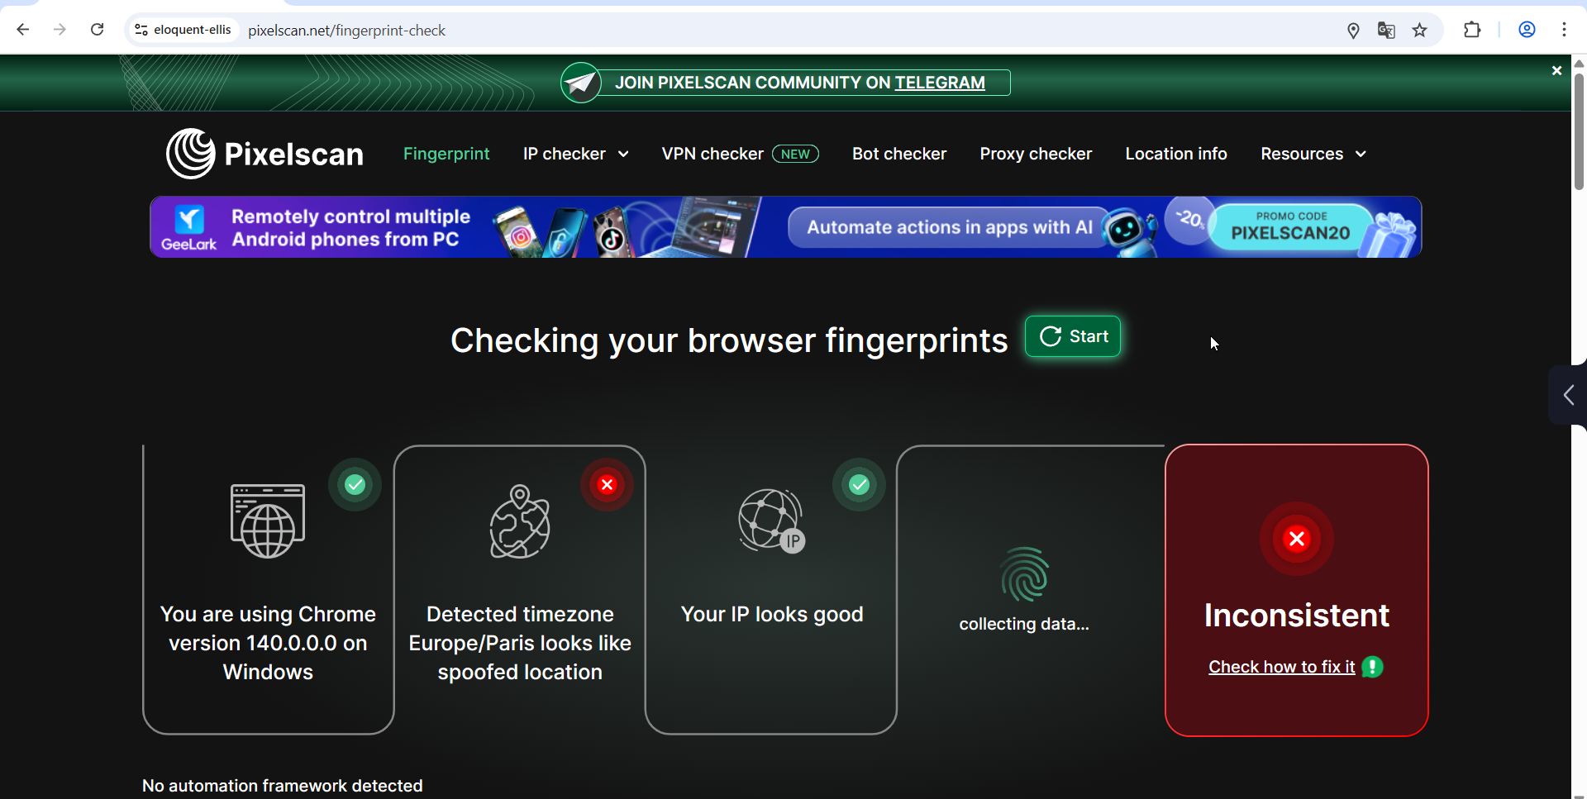Open site info for eloquent-ellis chip
1587x799 pixels.
(183, 30)
